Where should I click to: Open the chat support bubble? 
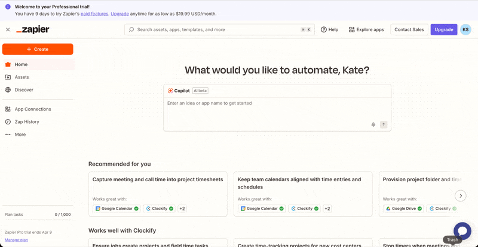pyautogui.click(x=462, y=230)
